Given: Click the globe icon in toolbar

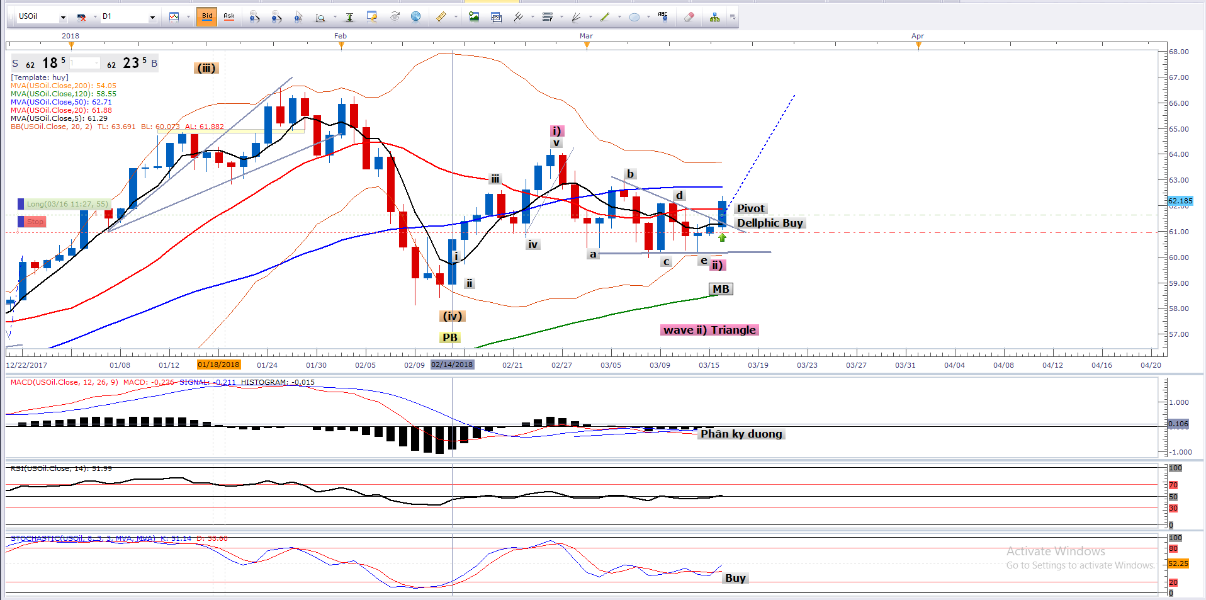Looking at the screenshot, I should (415, 17).
